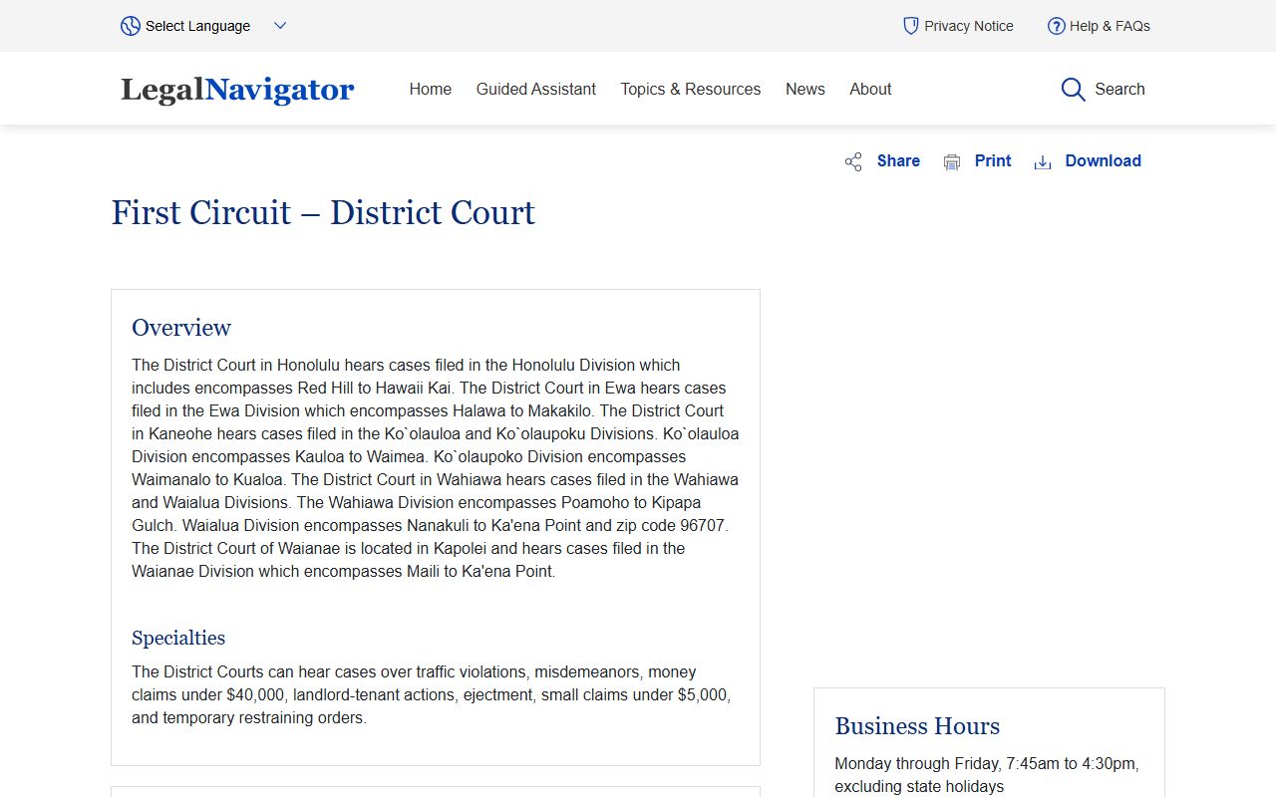Go to the Home menu item
This screenshot has width=1276, height=797.
tap(430, 89)
